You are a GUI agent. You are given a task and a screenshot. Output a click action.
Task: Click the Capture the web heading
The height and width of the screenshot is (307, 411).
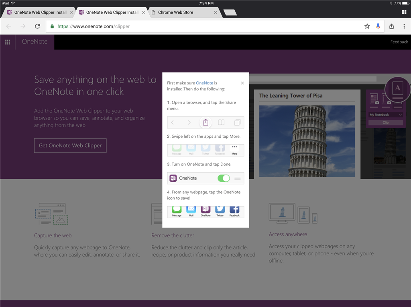pyautogui.click(x=53, y=235)
